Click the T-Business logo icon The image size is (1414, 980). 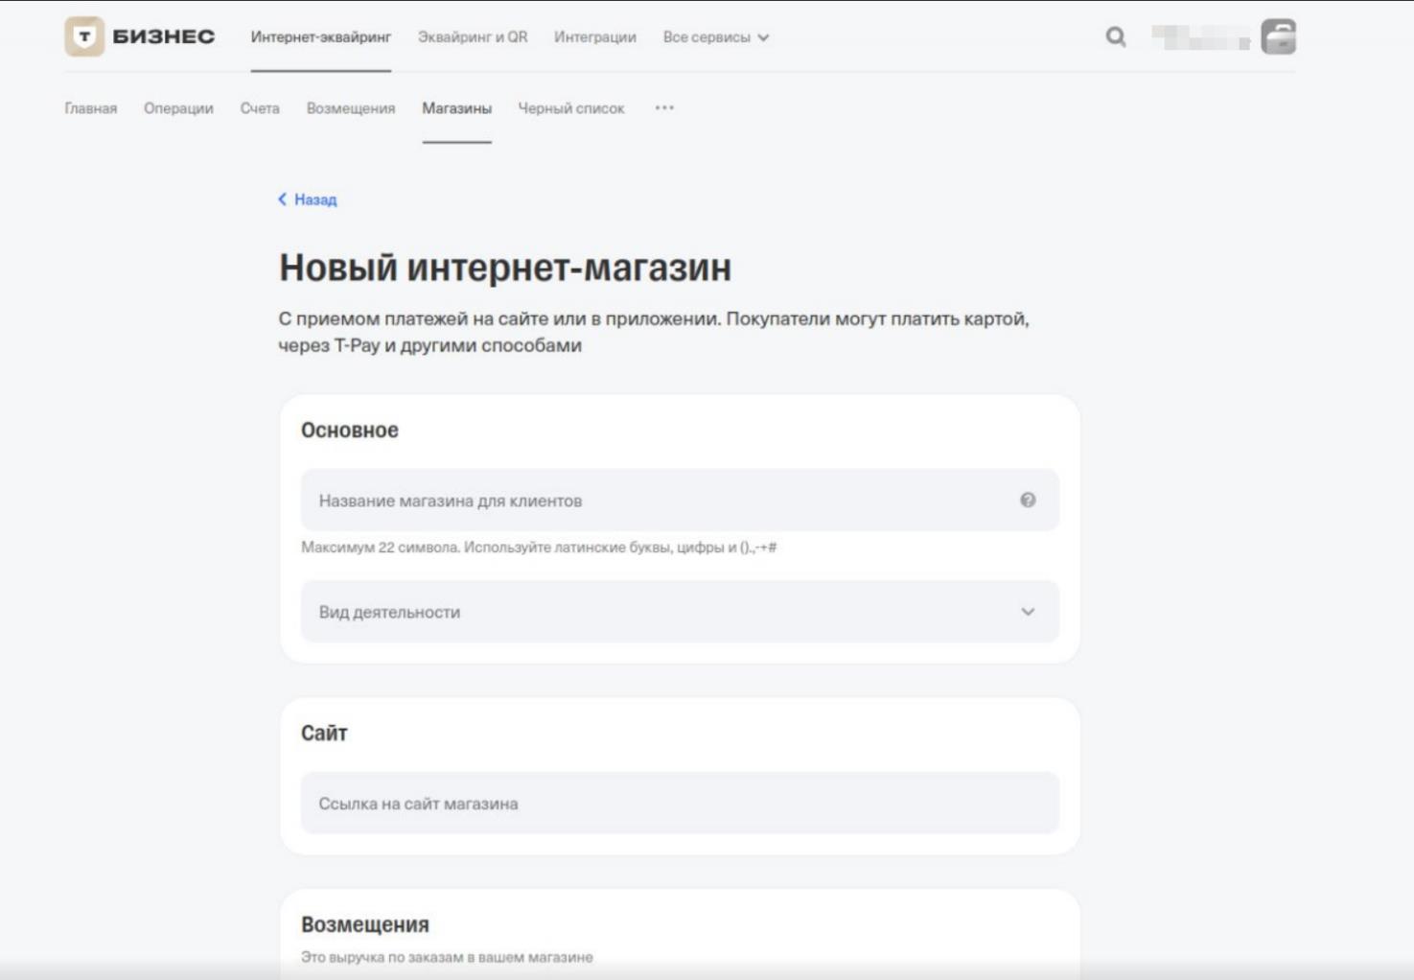tap(84, 37)
